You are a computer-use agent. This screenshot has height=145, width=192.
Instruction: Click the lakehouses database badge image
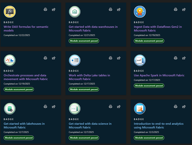coord(10,109)
